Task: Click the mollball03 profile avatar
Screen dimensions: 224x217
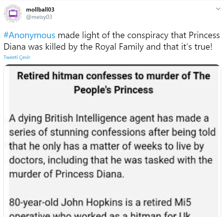Action: (x=13, y=13)
